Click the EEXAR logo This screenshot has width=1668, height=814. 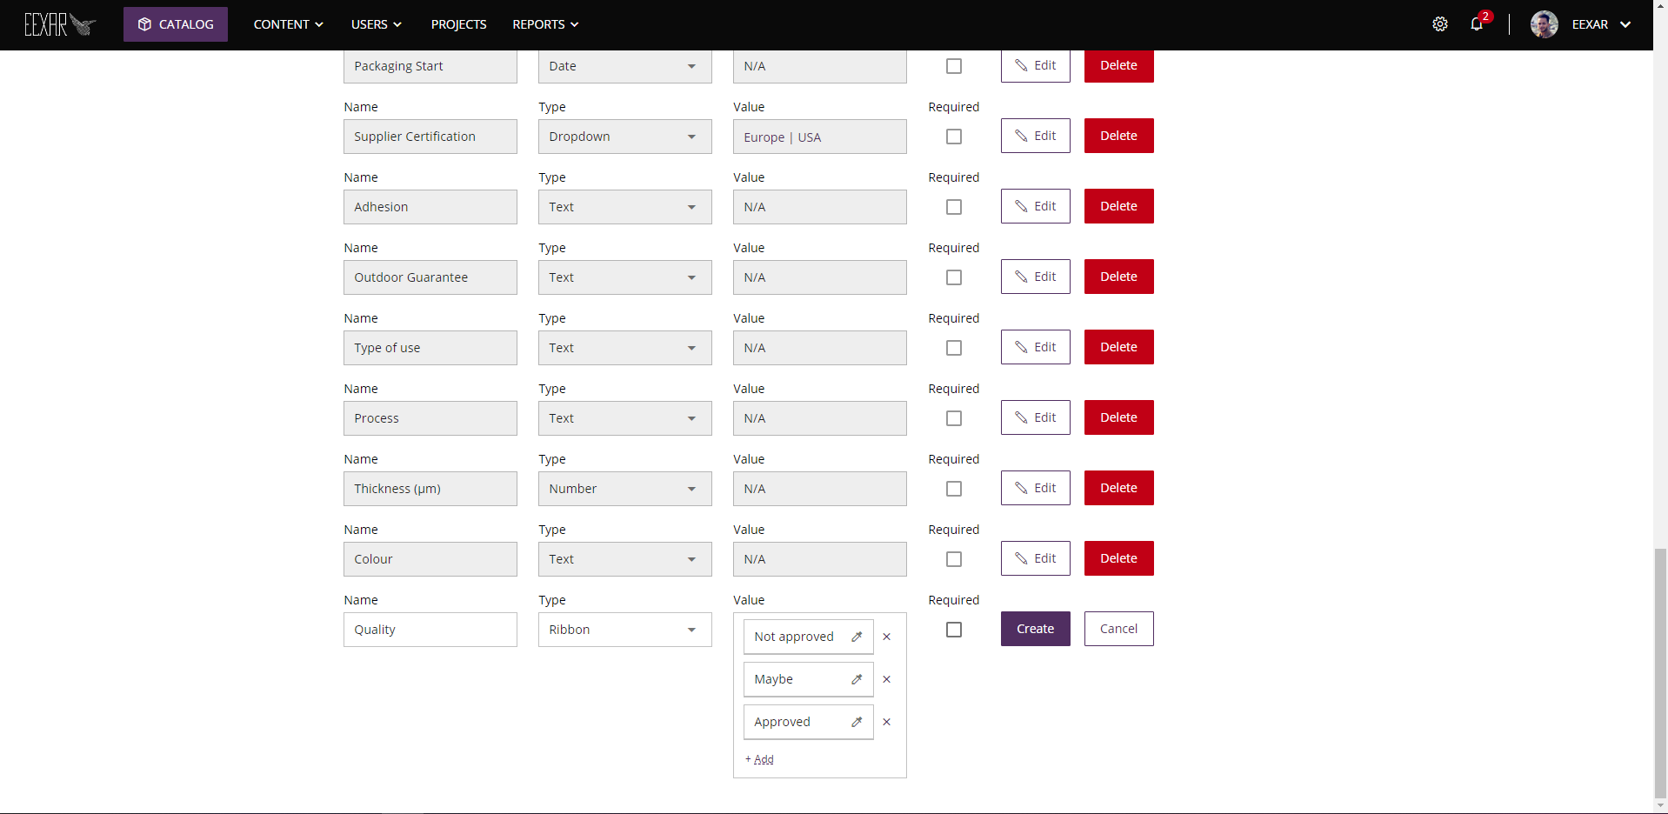(59, 24)
